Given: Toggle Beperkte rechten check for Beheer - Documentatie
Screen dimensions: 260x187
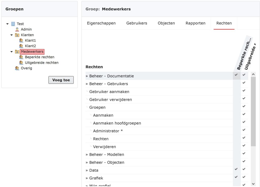Looking at the screenshot, I should [x=236, y=75].
